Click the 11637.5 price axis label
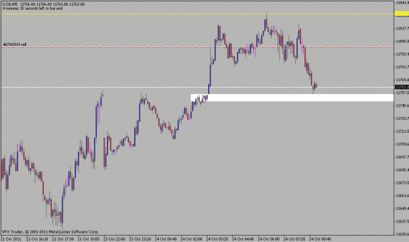Image resolution: width=409 pixels, height=242 pixels. [402, 222]
